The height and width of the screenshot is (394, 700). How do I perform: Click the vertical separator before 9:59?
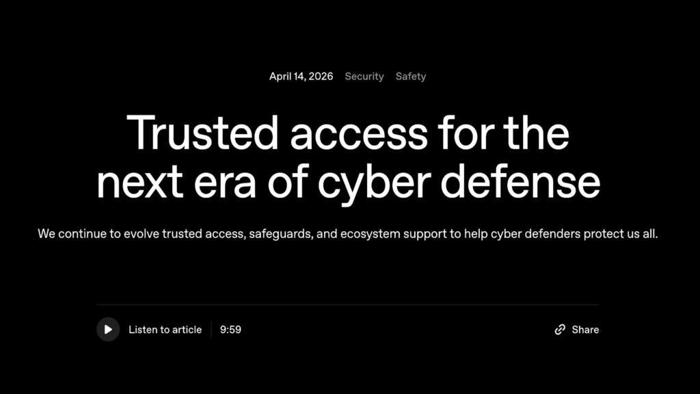[x=211, y=330]
